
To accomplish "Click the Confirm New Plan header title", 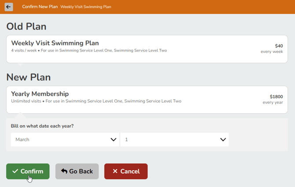I will pyautogui.click(x=40, y=7).
